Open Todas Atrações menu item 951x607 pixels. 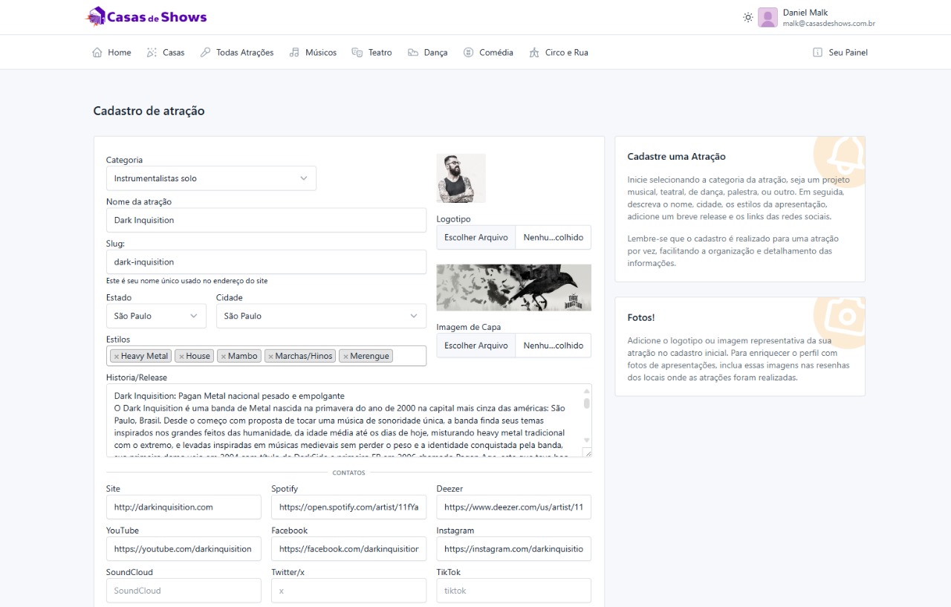tap(237, 52)
